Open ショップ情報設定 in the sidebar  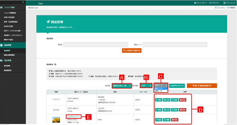tap(10, 13)
